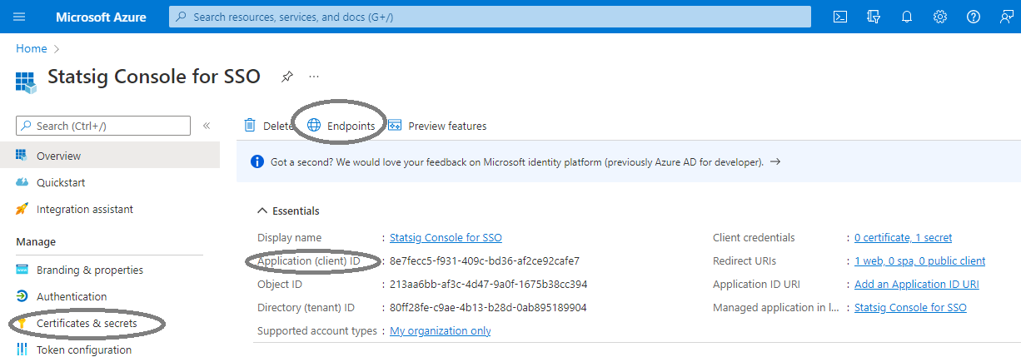
Task: Click the Client credentials label
Action: (x=754, y=238)
